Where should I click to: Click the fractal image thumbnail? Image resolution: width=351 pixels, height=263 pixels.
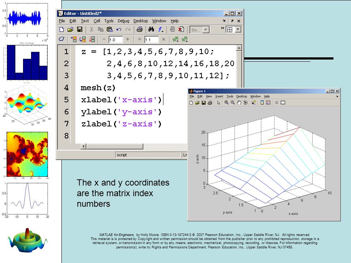[x=27, y=154]
